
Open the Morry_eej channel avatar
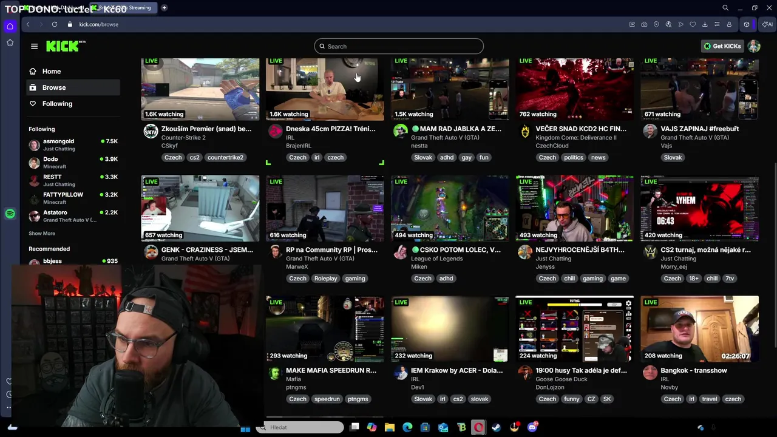(650, 252)
